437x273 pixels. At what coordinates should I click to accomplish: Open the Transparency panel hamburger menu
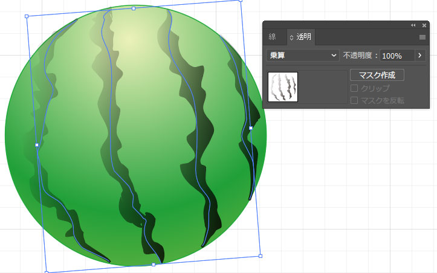click(x=423, y=37)
